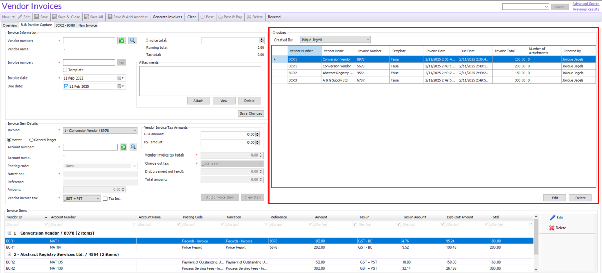Open the invoice date calendar picker
Viewport: 602px width, 273px height.
[121, 78]
